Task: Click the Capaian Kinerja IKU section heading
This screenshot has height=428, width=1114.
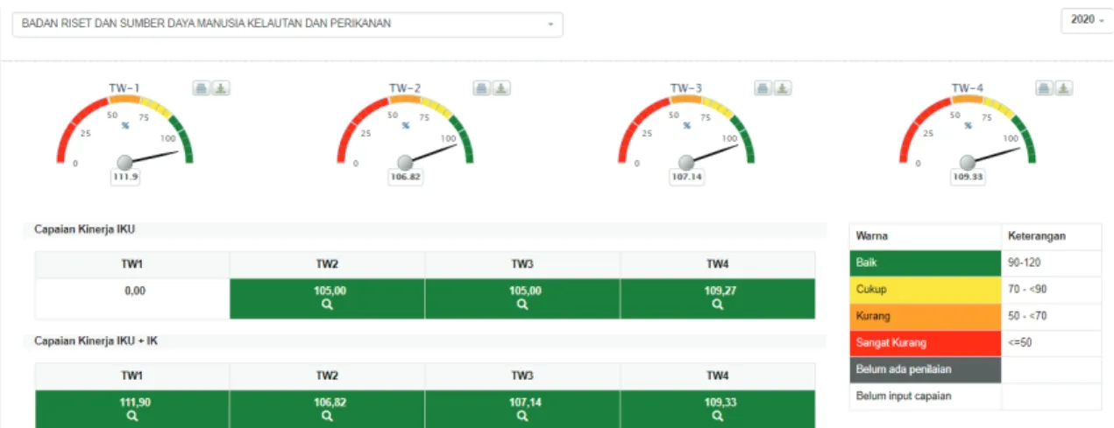Action: coord(85,229)
